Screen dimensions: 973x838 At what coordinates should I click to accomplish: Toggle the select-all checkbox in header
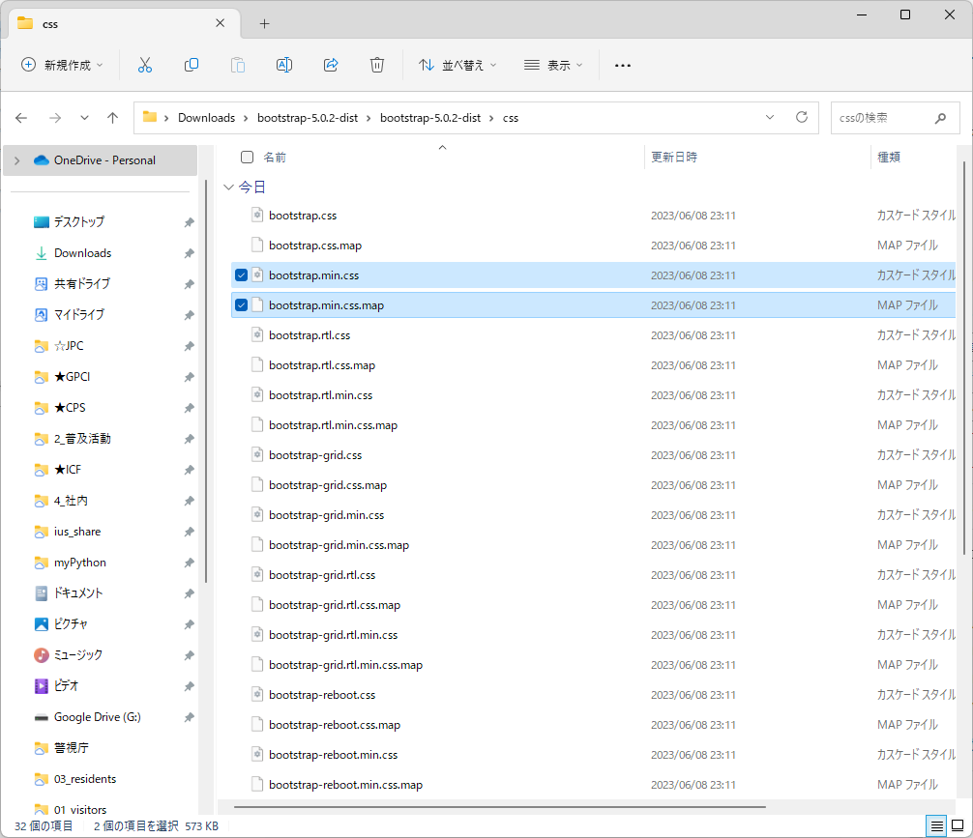[x=247, y=157]
